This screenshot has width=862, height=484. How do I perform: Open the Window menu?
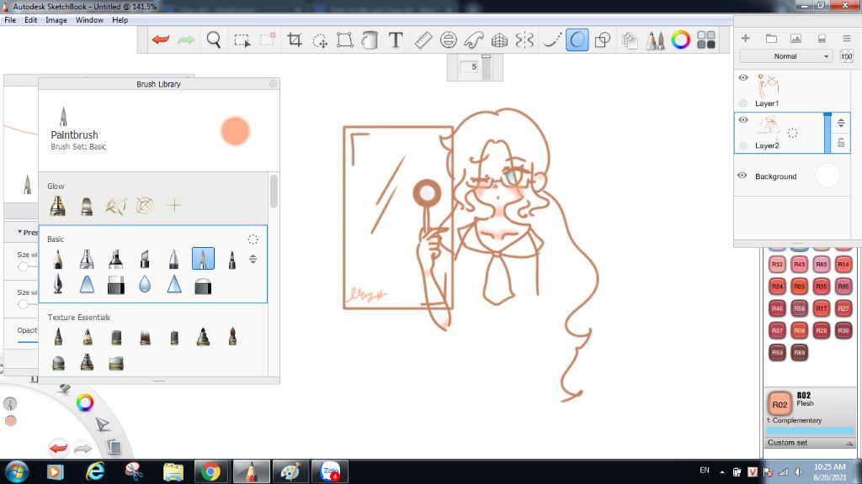(x=89, y=20)
